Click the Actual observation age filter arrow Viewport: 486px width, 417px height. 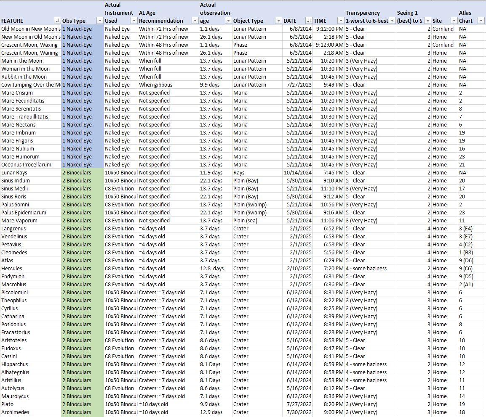click(x=228, y=21)
